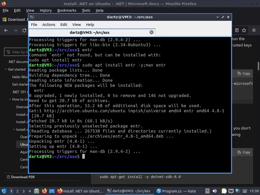
Task: Copy the lower dotnet-sdk code block
Action: point(244,152)
